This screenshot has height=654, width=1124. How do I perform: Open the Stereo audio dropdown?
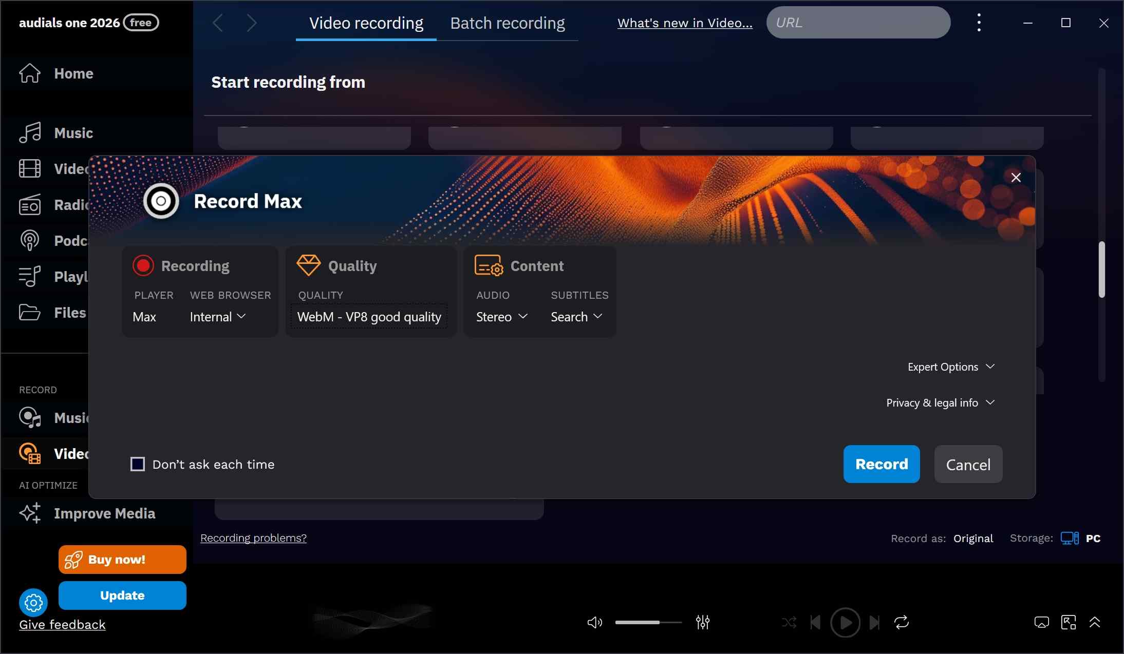pos(501,317)
